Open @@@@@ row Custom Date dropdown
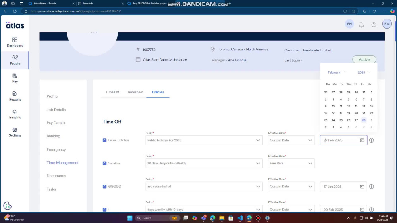This screenshot has width=397, height=223. tap(291, 187)
